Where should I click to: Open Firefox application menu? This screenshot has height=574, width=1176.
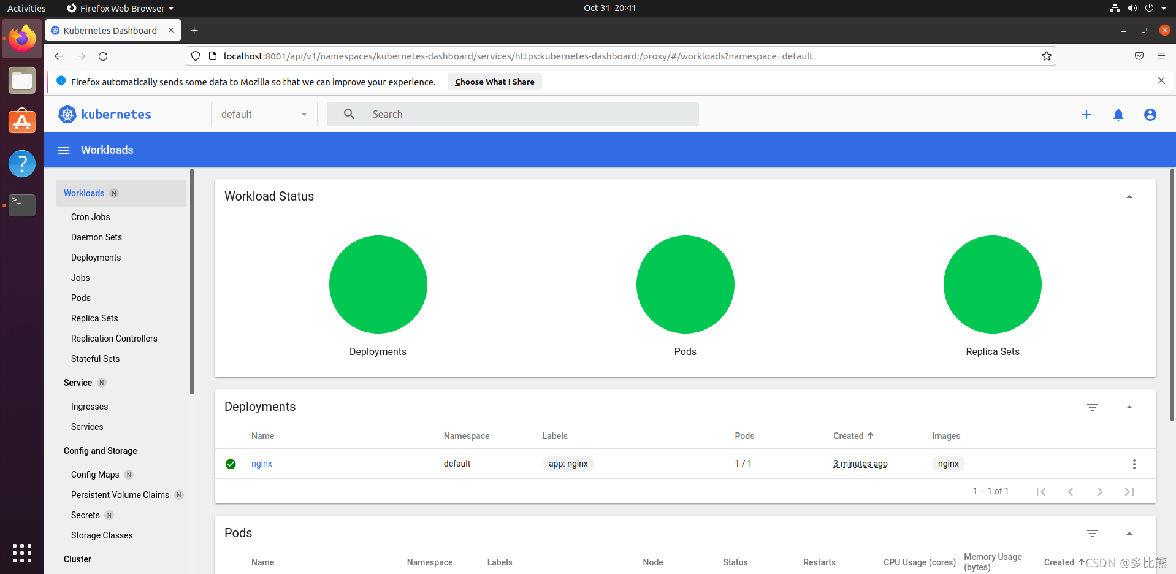(x=1161, y=56)
